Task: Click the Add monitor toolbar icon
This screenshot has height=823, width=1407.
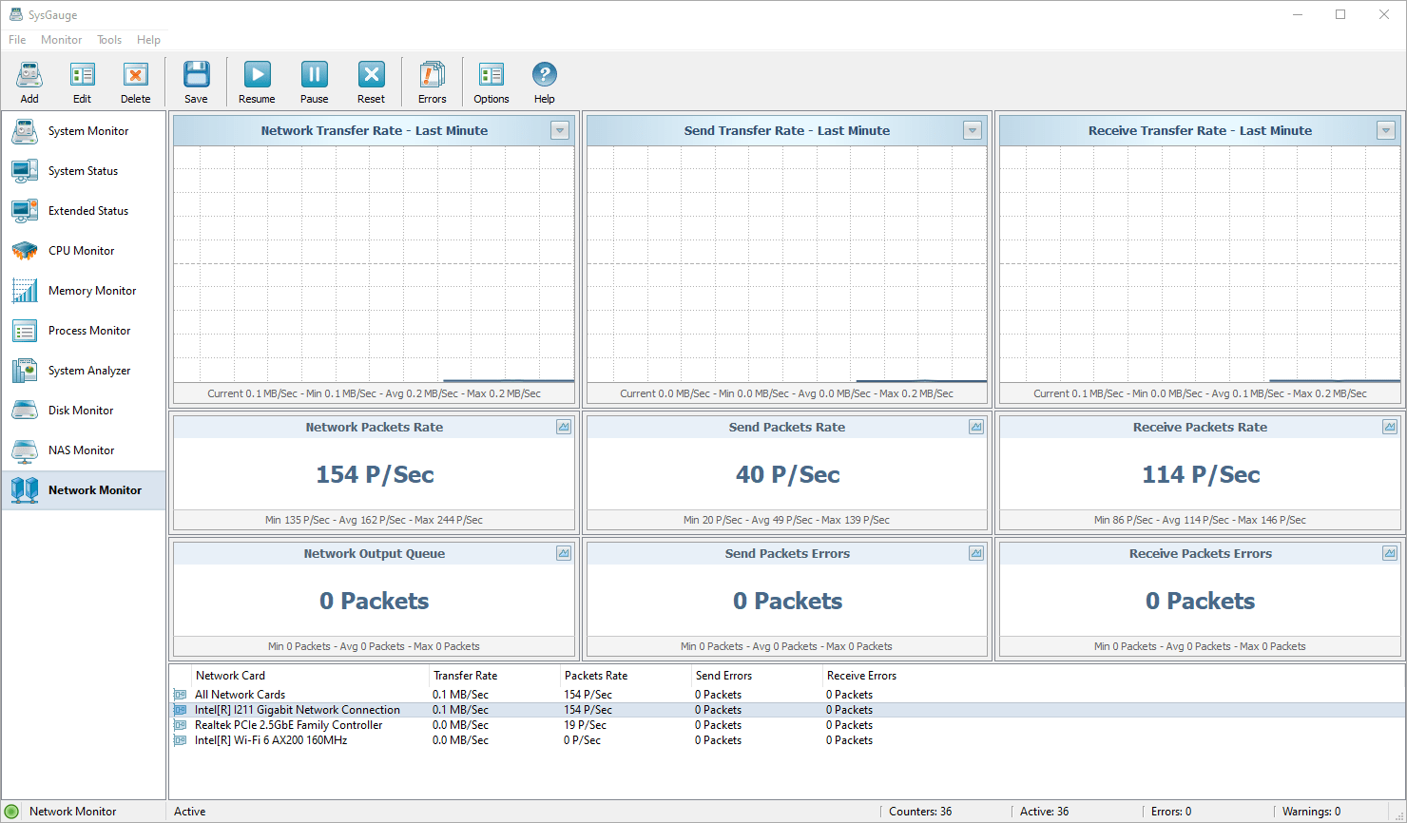Action: (x=29, y=82)
